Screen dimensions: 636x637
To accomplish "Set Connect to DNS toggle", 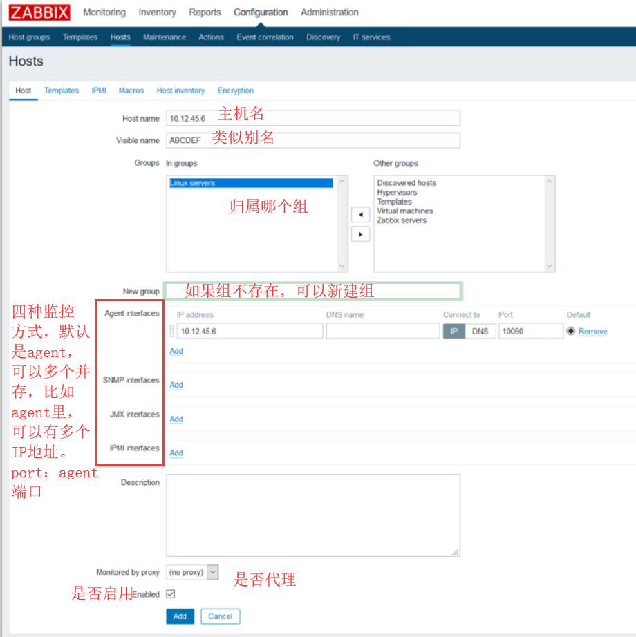I will click(x=480, y=331).
